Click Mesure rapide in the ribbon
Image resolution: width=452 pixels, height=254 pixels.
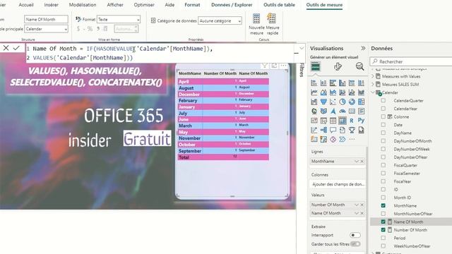pos(273,25)
